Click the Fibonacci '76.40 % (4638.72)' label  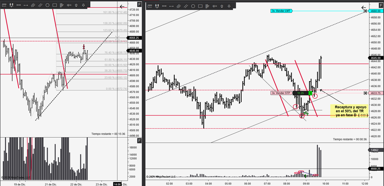(116, 53)
